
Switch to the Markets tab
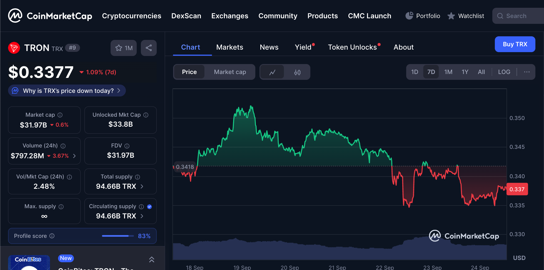click(x=229, y=47)
